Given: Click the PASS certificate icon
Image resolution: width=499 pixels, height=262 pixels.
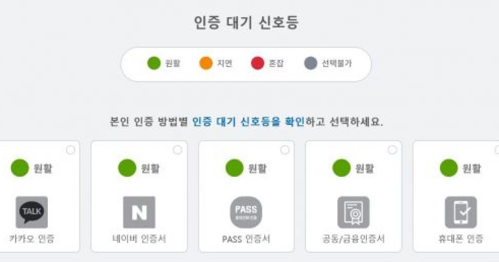Looking at the screenshot, I should (246, 213).
